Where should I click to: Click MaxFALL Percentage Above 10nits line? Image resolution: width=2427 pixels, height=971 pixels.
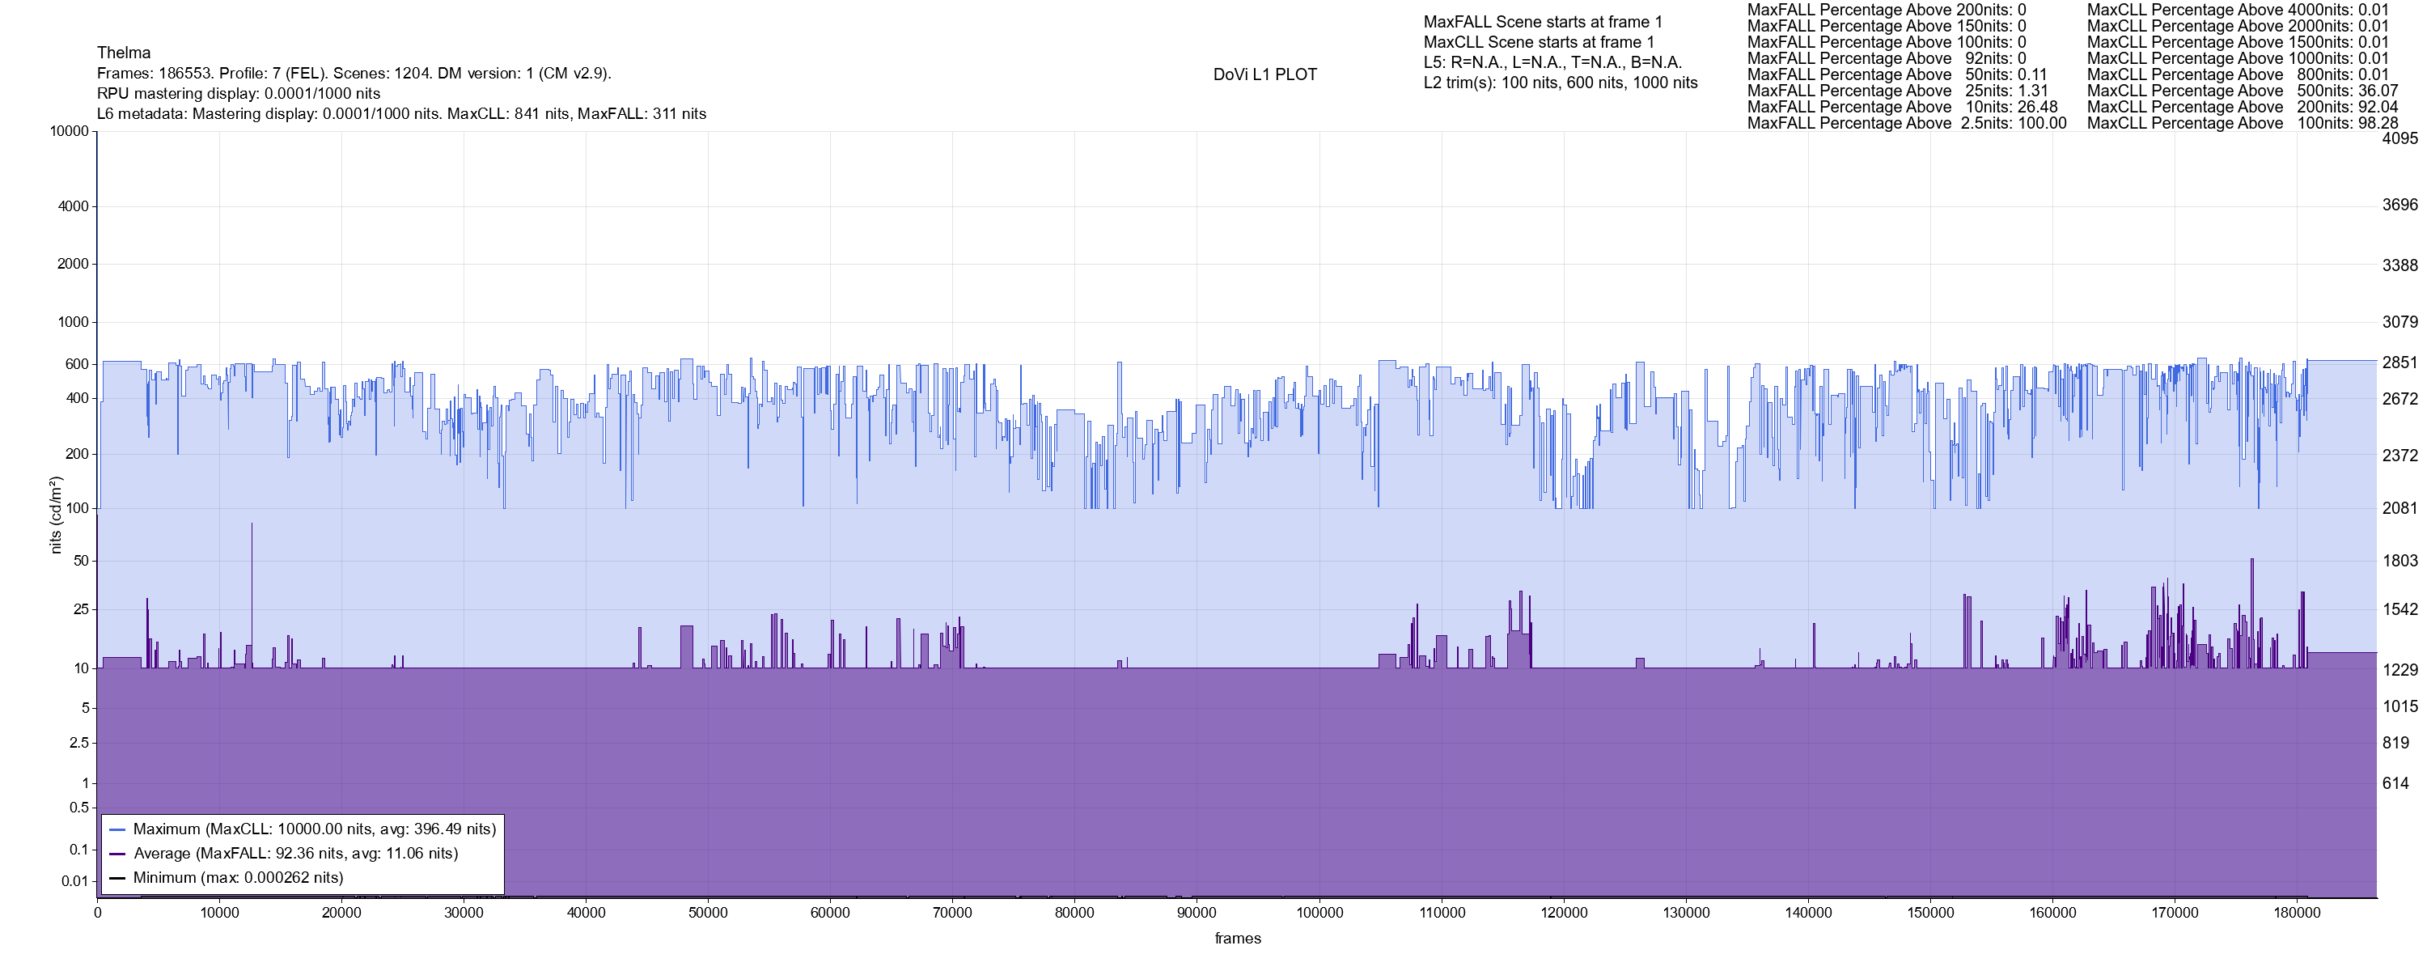click(1902, 107)
